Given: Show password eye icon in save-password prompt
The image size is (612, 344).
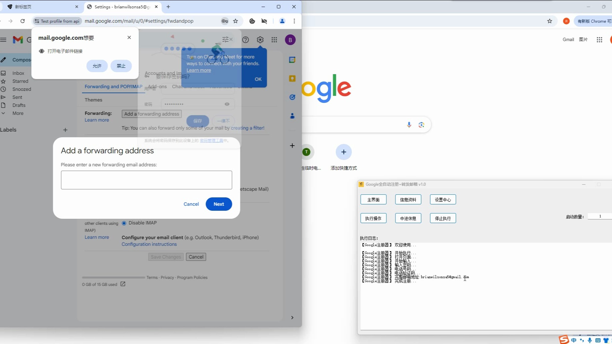Looking at the screenshot, I should (x=227, y=104).
